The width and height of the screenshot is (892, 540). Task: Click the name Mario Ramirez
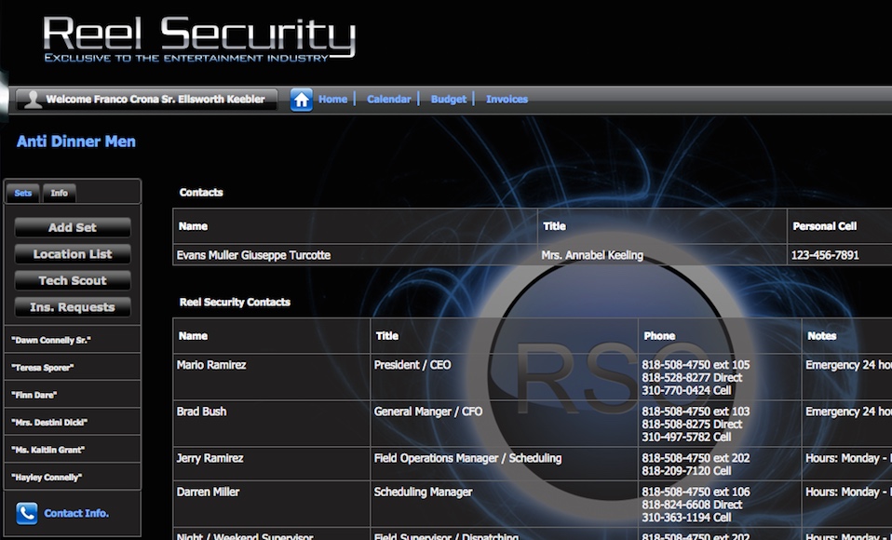[x=211, y=365]
